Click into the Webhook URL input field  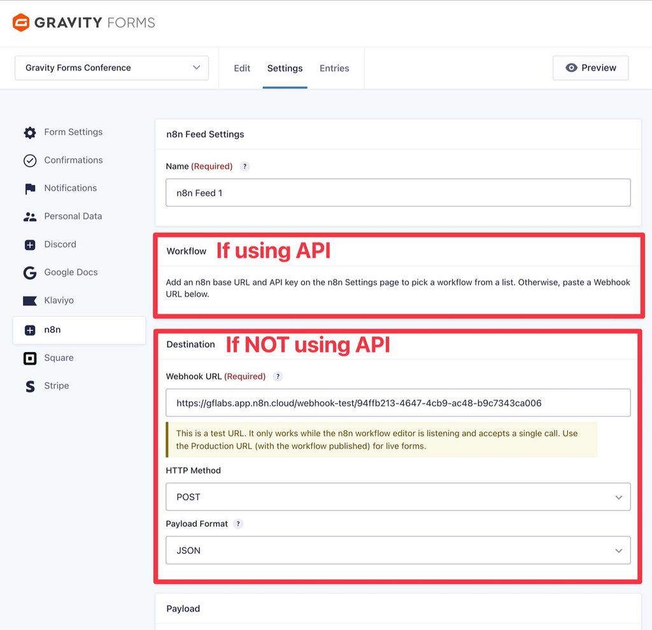[x=398, y=403]
